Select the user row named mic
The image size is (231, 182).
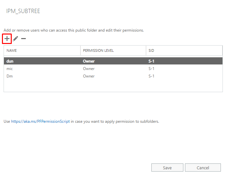pyautogui.click(x=9, y=69)
